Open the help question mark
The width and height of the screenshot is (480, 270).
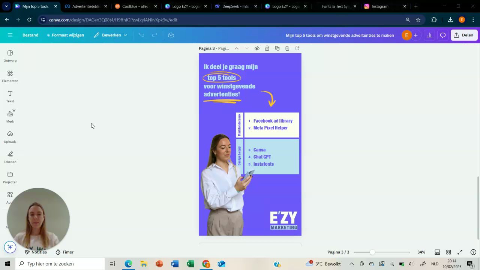[x=473, y=252]
